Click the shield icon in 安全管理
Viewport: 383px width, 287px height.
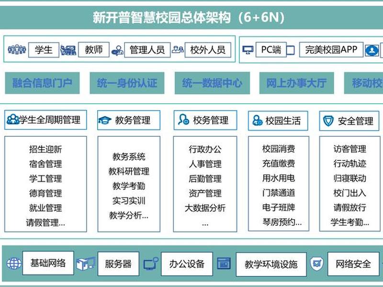(328, 121)
